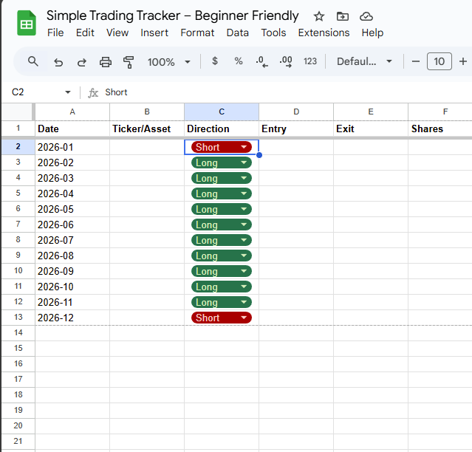The height and width of the screenshot is (452, 472).
Task: Select column D header
Action: coord(296,112)
